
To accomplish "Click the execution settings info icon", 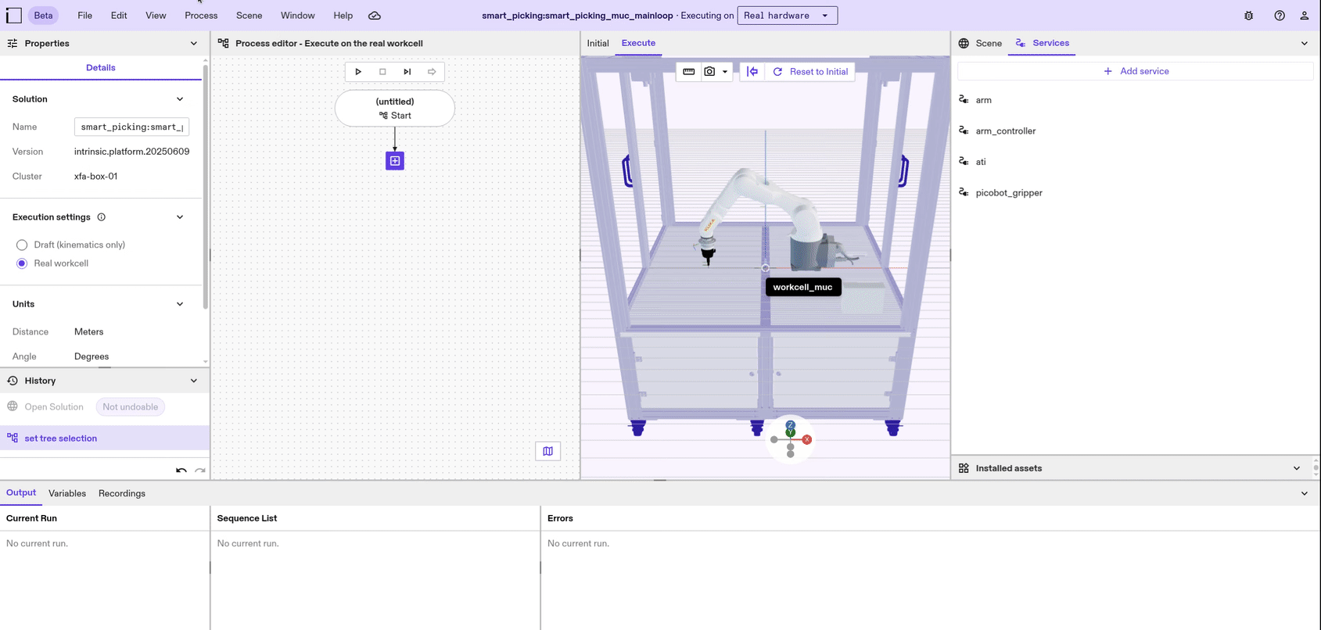I will 102,217.
